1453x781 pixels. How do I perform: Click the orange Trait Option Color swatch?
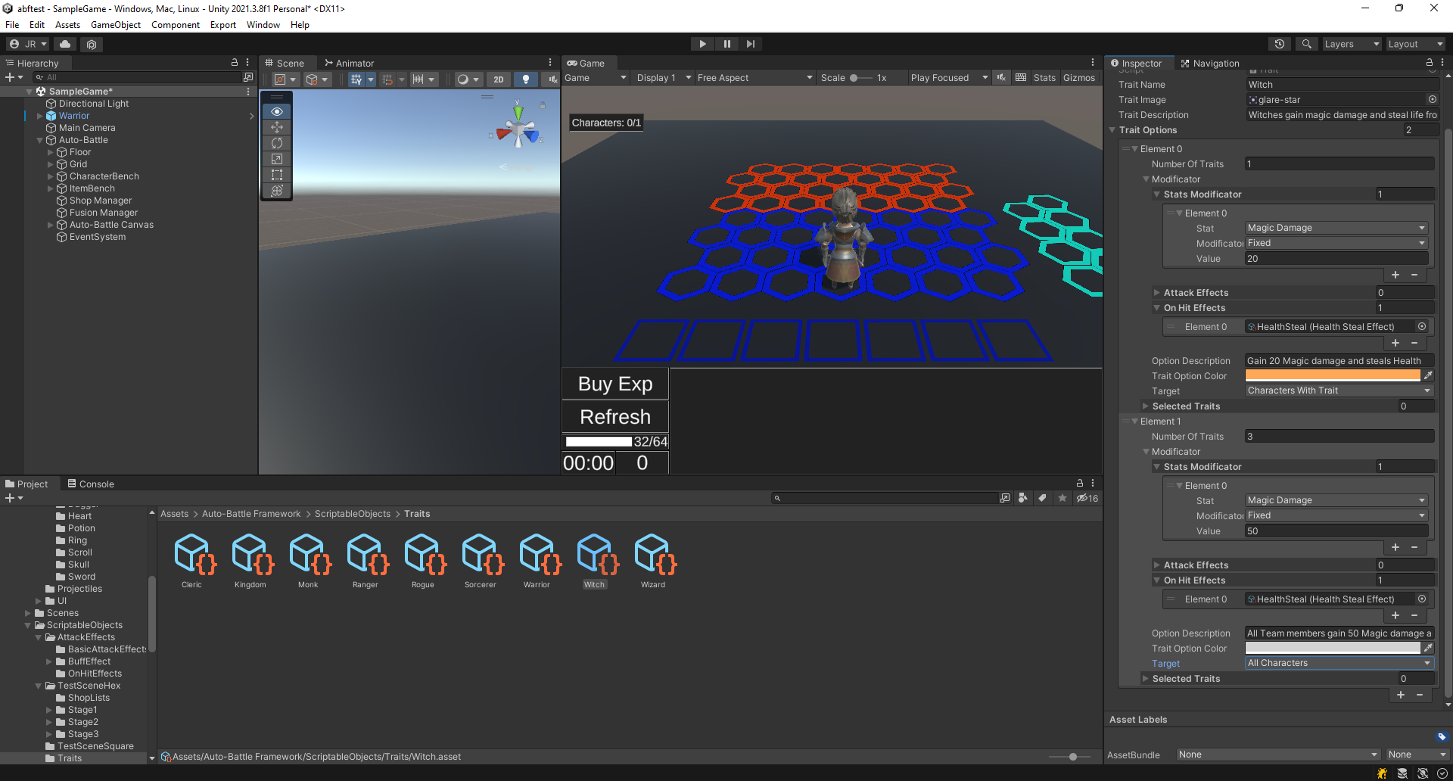[1333, 375]
